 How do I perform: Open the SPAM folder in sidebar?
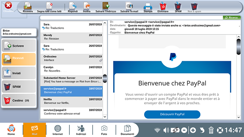pyautogui.click(x=19, y=87)
